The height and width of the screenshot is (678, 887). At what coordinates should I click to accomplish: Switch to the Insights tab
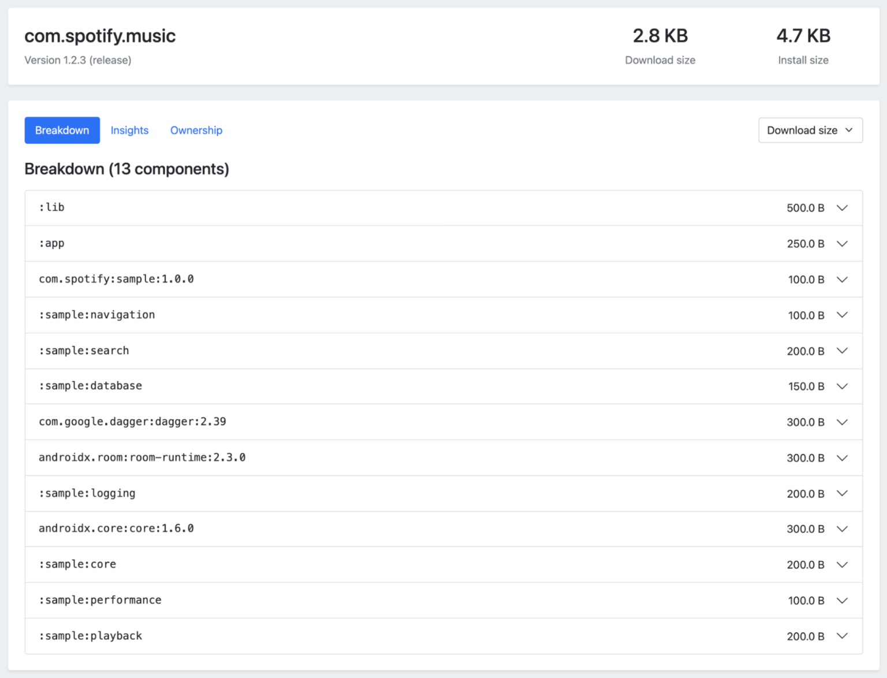point(129,130)
